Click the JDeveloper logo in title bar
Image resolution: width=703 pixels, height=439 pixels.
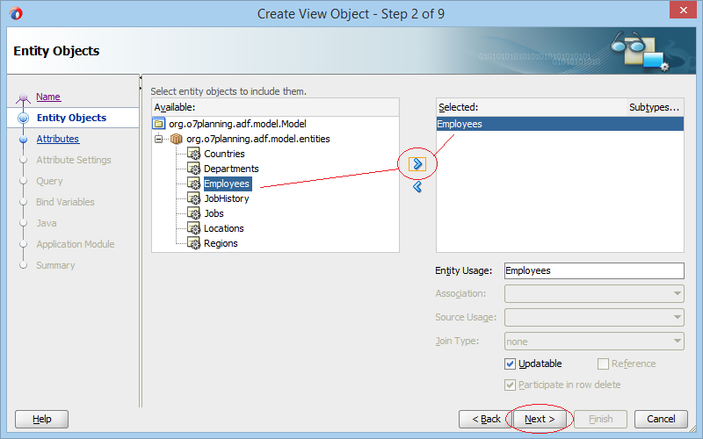tap(16, 13)
